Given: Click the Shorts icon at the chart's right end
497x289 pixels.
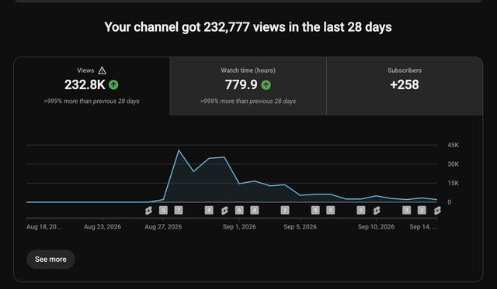Looking at the screenshot, I should 437,210.
